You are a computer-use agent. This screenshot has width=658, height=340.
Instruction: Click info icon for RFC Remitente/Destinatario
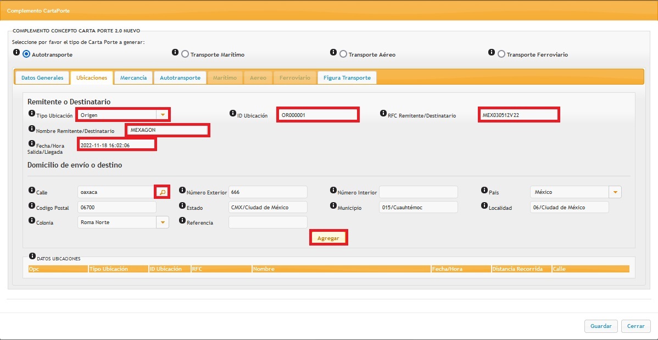[383, 114]
